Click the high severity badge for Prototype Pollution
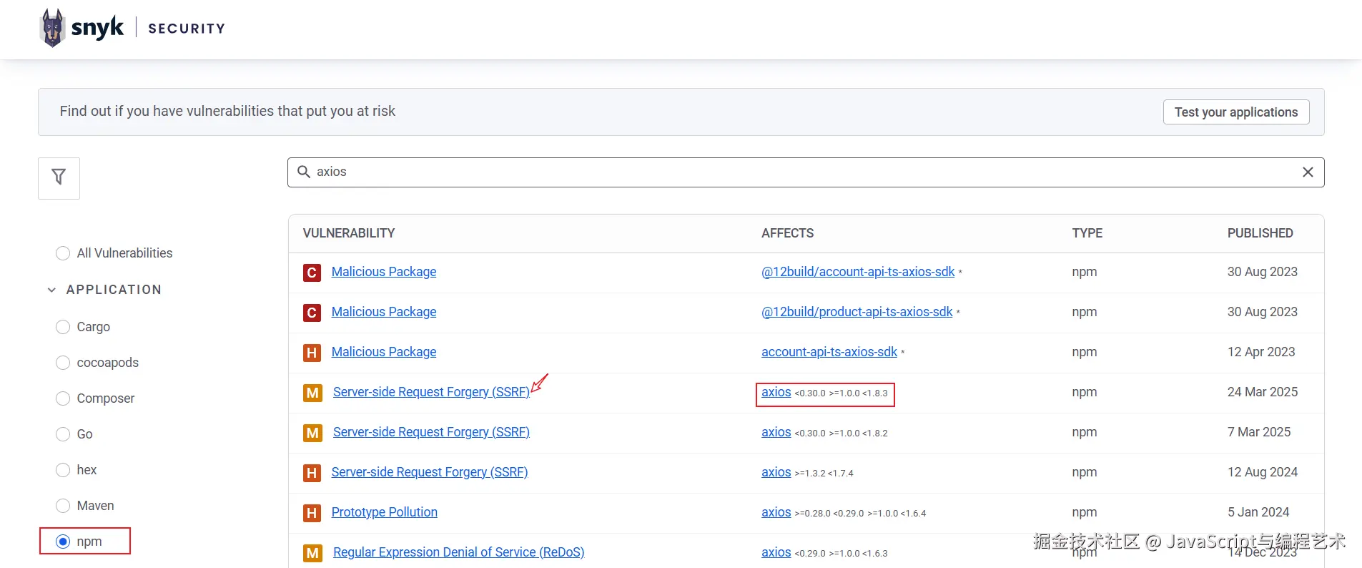The image size is (1362, 568). [x=312, y=513]
